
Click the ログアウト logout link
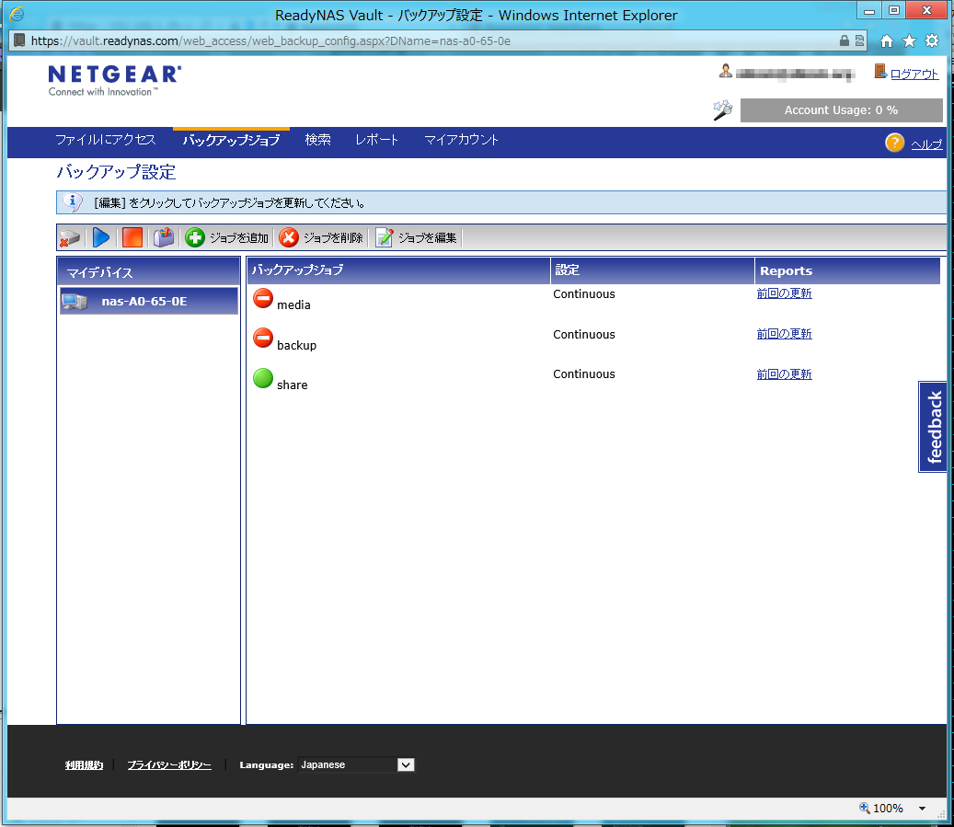pos(914,74)
